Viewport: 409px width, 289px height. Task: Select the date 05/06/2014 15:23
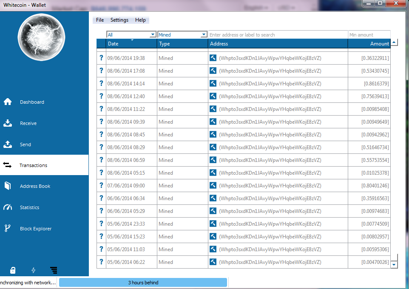pyautogui.click(x=126, y=237)
